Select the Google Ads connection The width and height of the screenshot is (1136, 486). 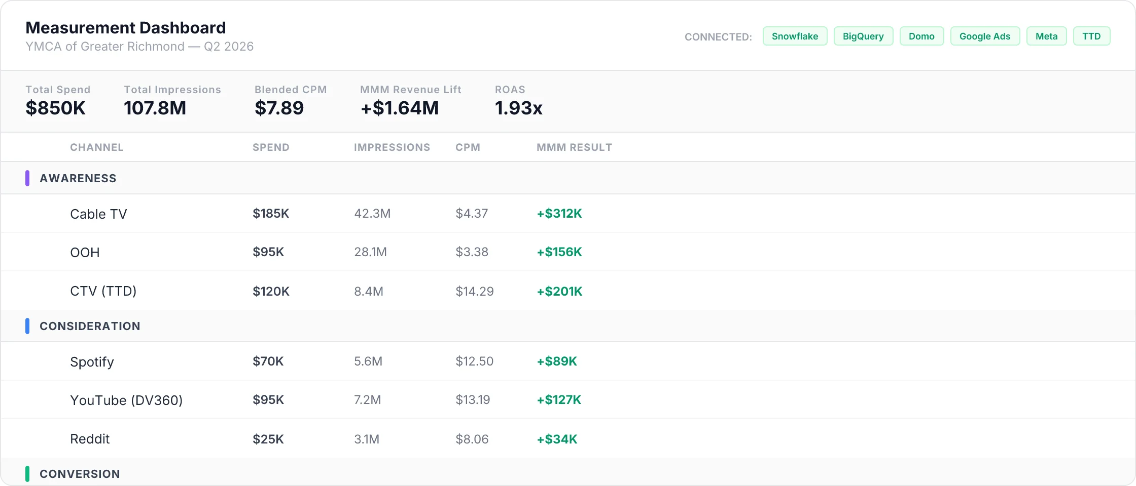click(984, 36)
